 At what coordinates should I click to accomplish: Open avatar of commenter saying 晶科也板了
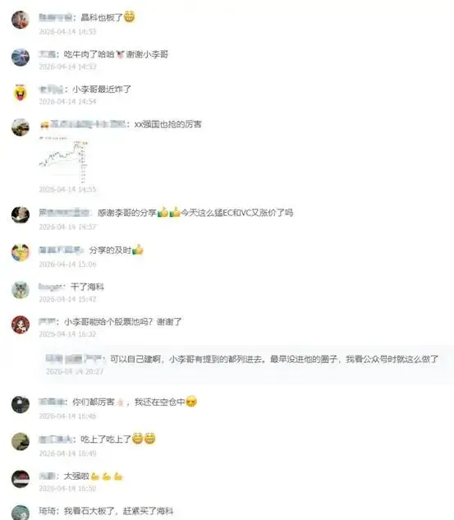(21, 20)
